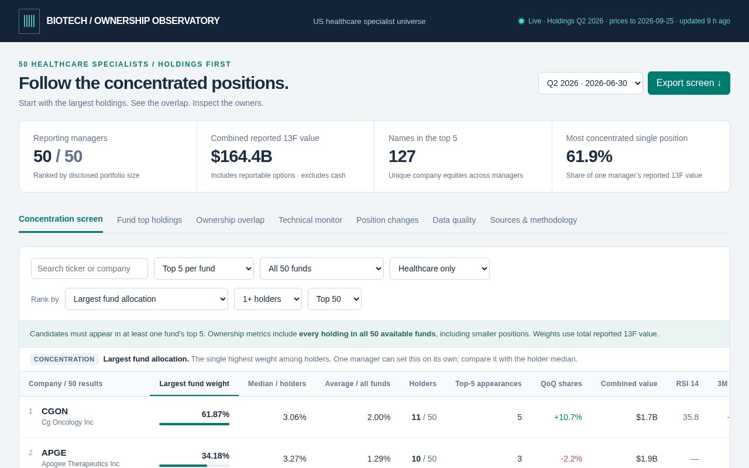
Task: Click the Export screen button
Action: tap(689, 83)
